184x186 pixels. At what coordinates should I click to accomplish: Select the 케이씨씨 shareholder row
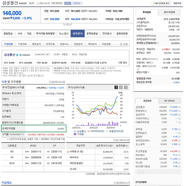point(98,158)
